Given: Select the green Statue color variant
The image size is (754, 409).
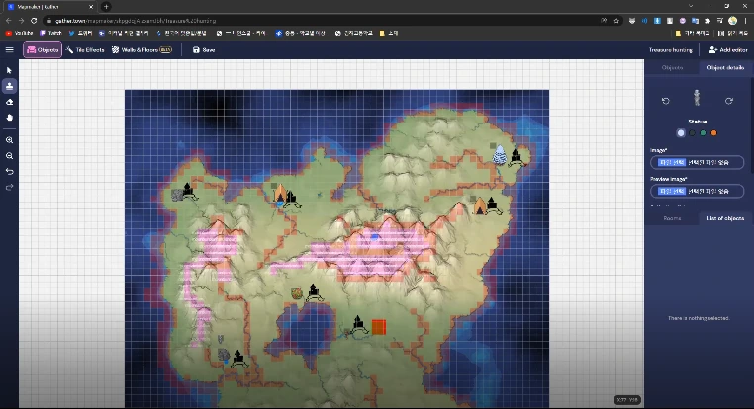Looking at the screenshot, I should coord(703,133).
